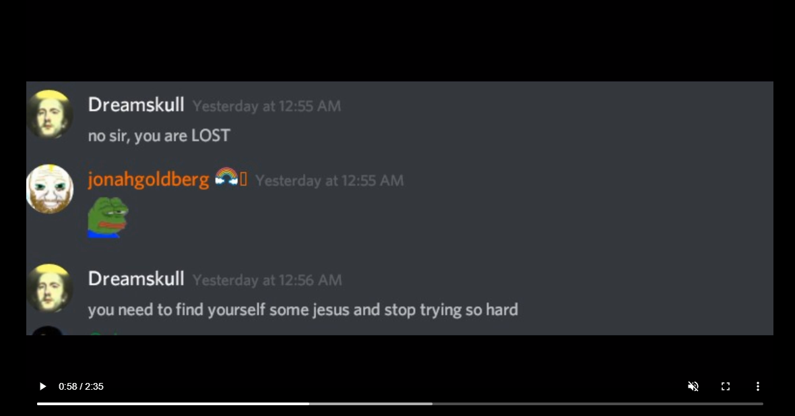The width and height of the screenshot is (795, 416).
Task: Click the video progress bar
Action: coord(400,404)
